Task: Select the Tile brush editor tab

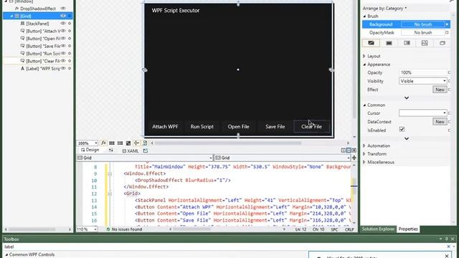Action: coord(425,43)
